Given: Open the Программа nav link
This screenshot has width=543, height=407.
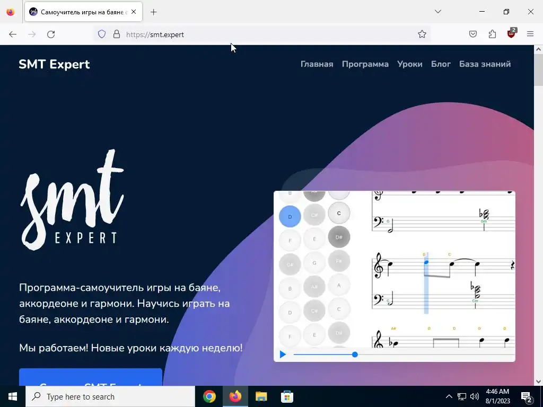Looking at the screenshot, I should [365, 64].
